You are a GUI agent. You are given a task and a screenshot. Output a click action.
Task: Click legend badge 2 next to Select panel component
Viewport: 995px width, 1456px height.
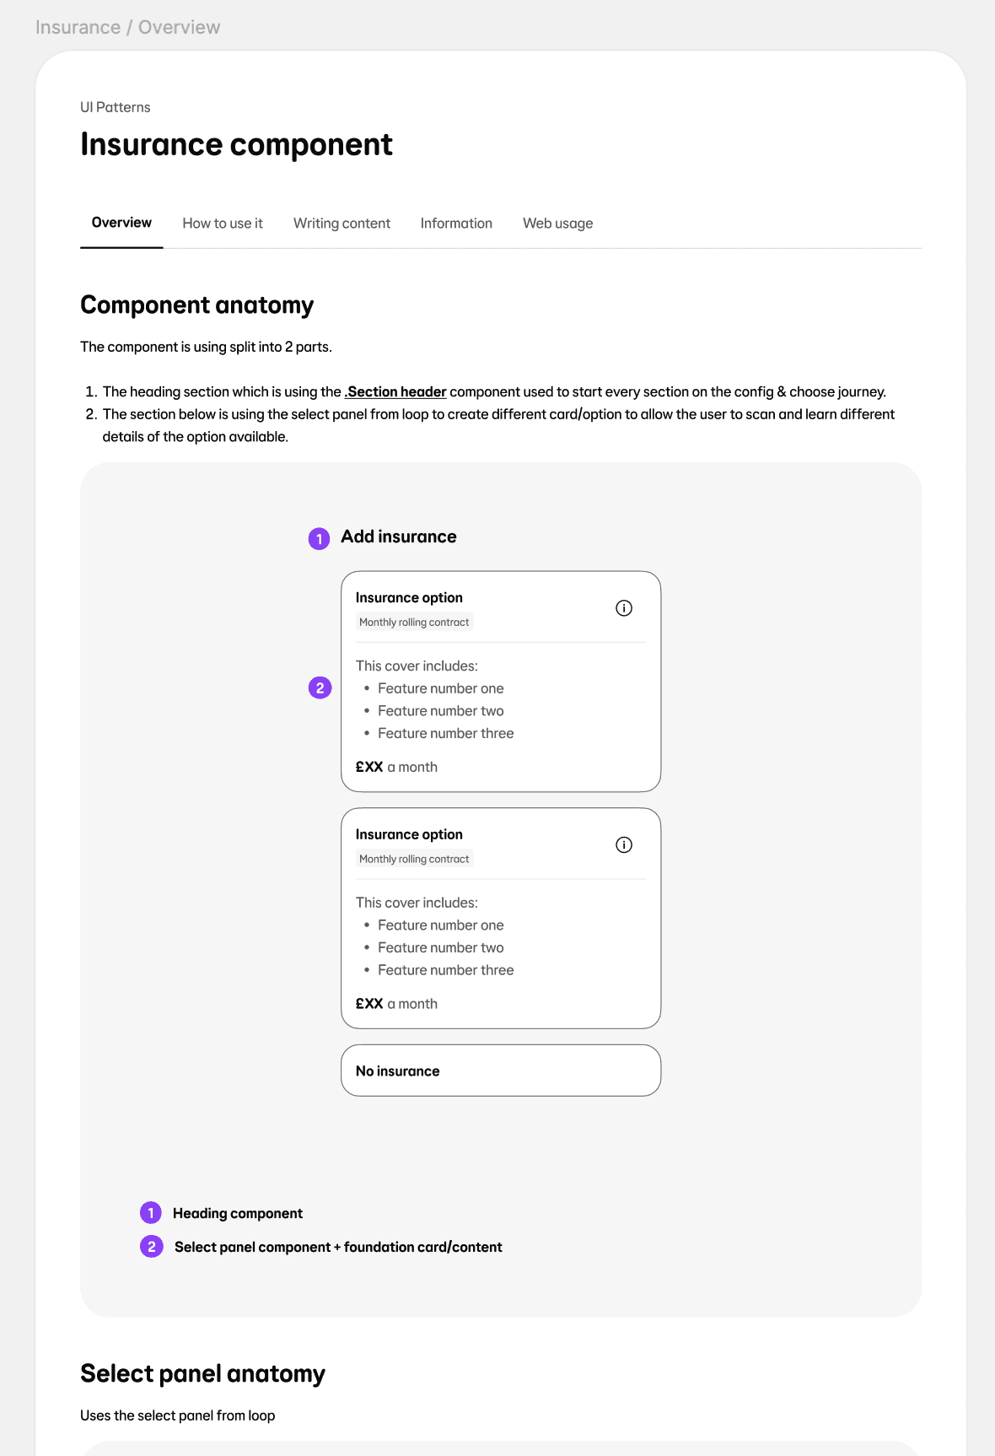coord(152,1247)
